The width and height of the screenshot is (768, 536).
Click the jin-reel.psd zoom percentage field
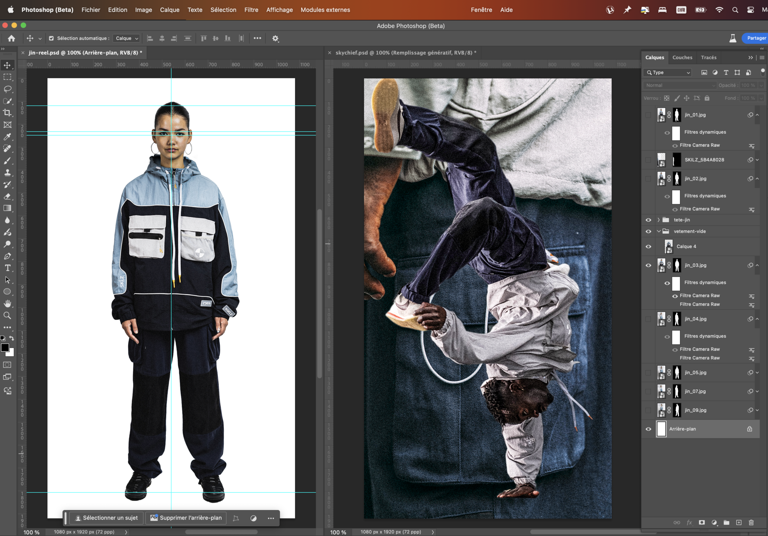31,532
